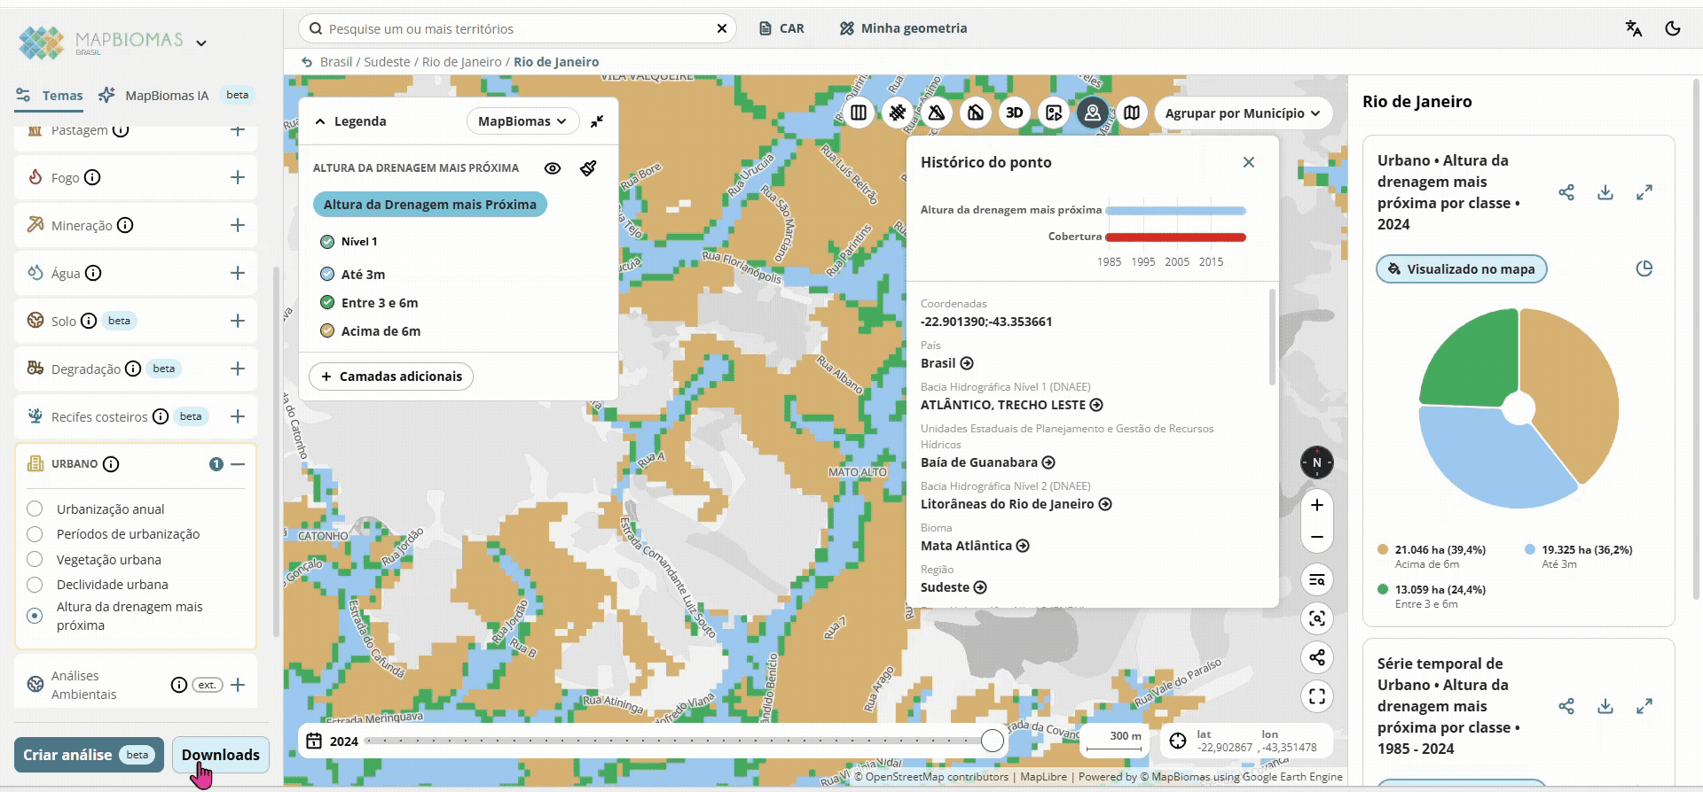This screenshot has width=1703, height=792.
Task: Switch chart type with the pie icon
Action: [1644, 268]
